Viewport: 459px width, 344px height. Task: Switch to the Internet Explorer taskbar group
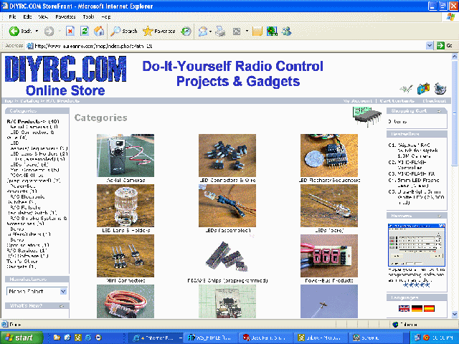coord(156,338)
